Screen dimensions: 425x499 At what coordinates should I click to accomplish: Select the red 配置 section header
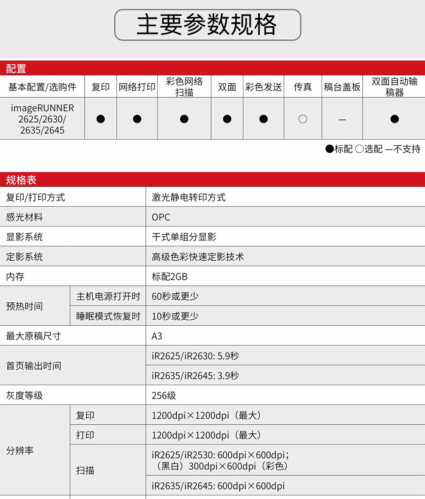212,68
